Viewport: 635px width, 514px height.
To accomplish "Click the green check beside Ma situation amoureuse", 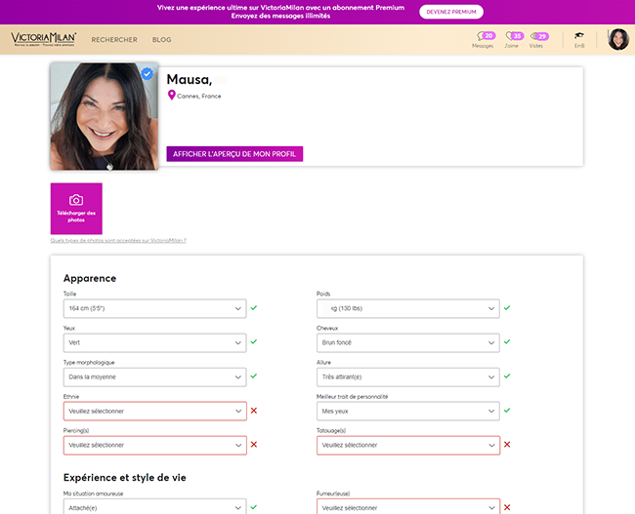I will point(254,507).
